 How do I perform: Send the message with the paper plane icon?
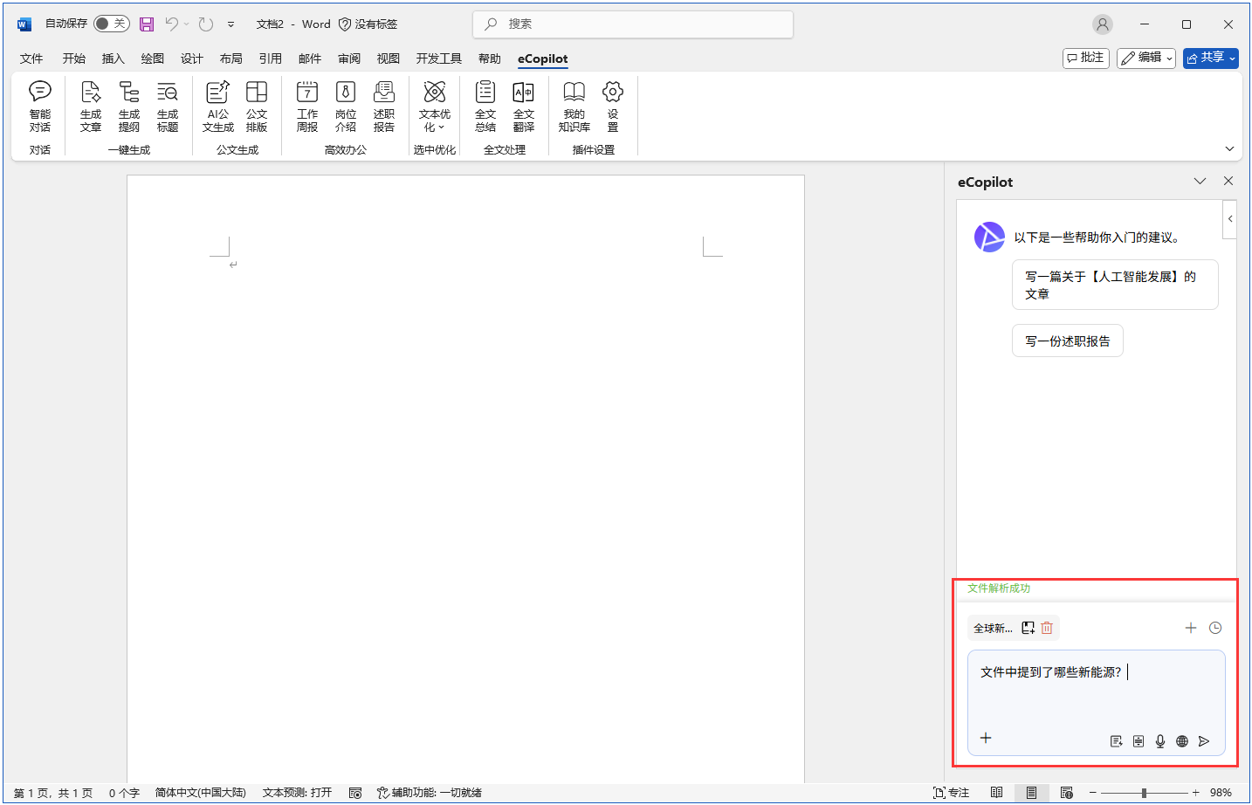pos(1204,741)
